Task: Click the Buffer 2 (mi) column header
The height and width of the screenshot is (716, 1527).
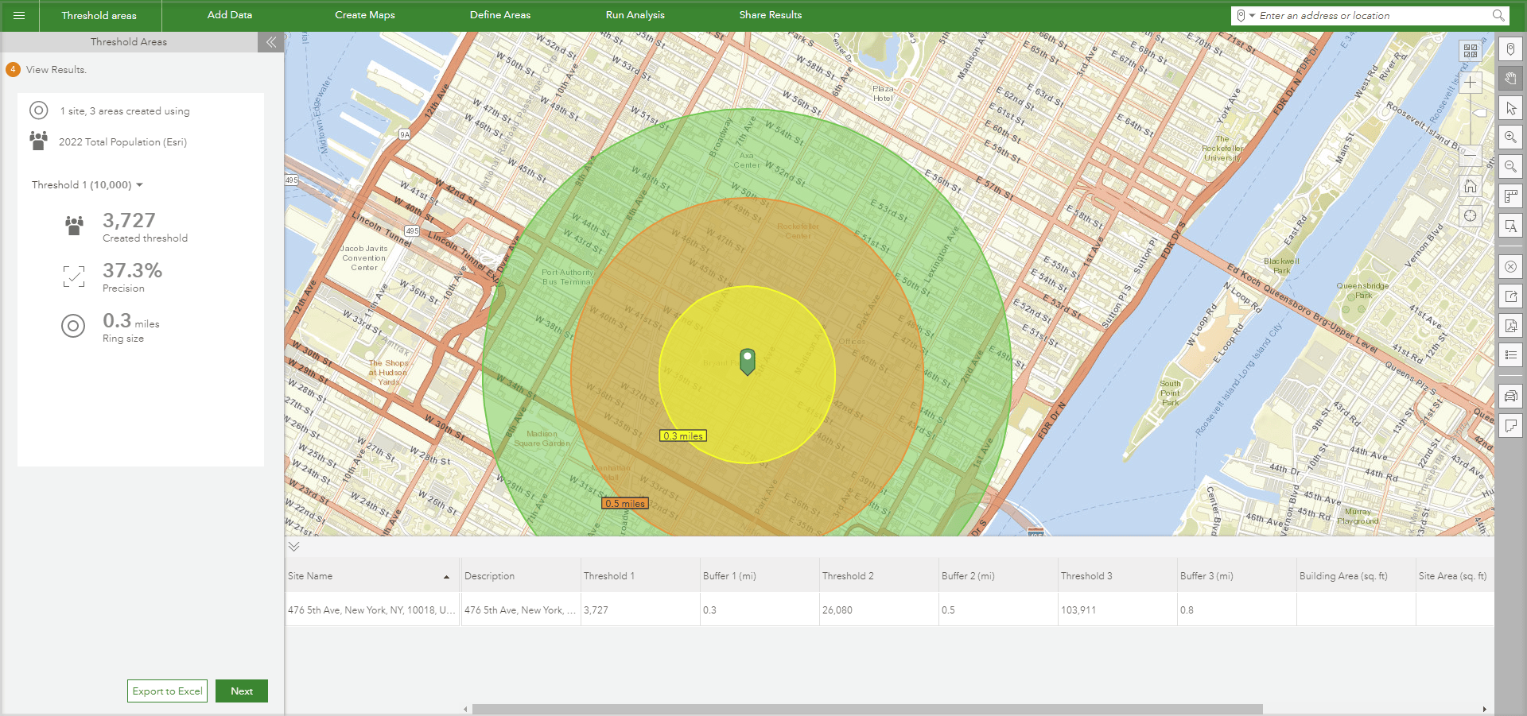Action: click(998, 576)
